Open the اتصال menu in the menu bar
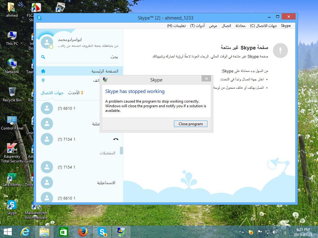 [226, 26]
